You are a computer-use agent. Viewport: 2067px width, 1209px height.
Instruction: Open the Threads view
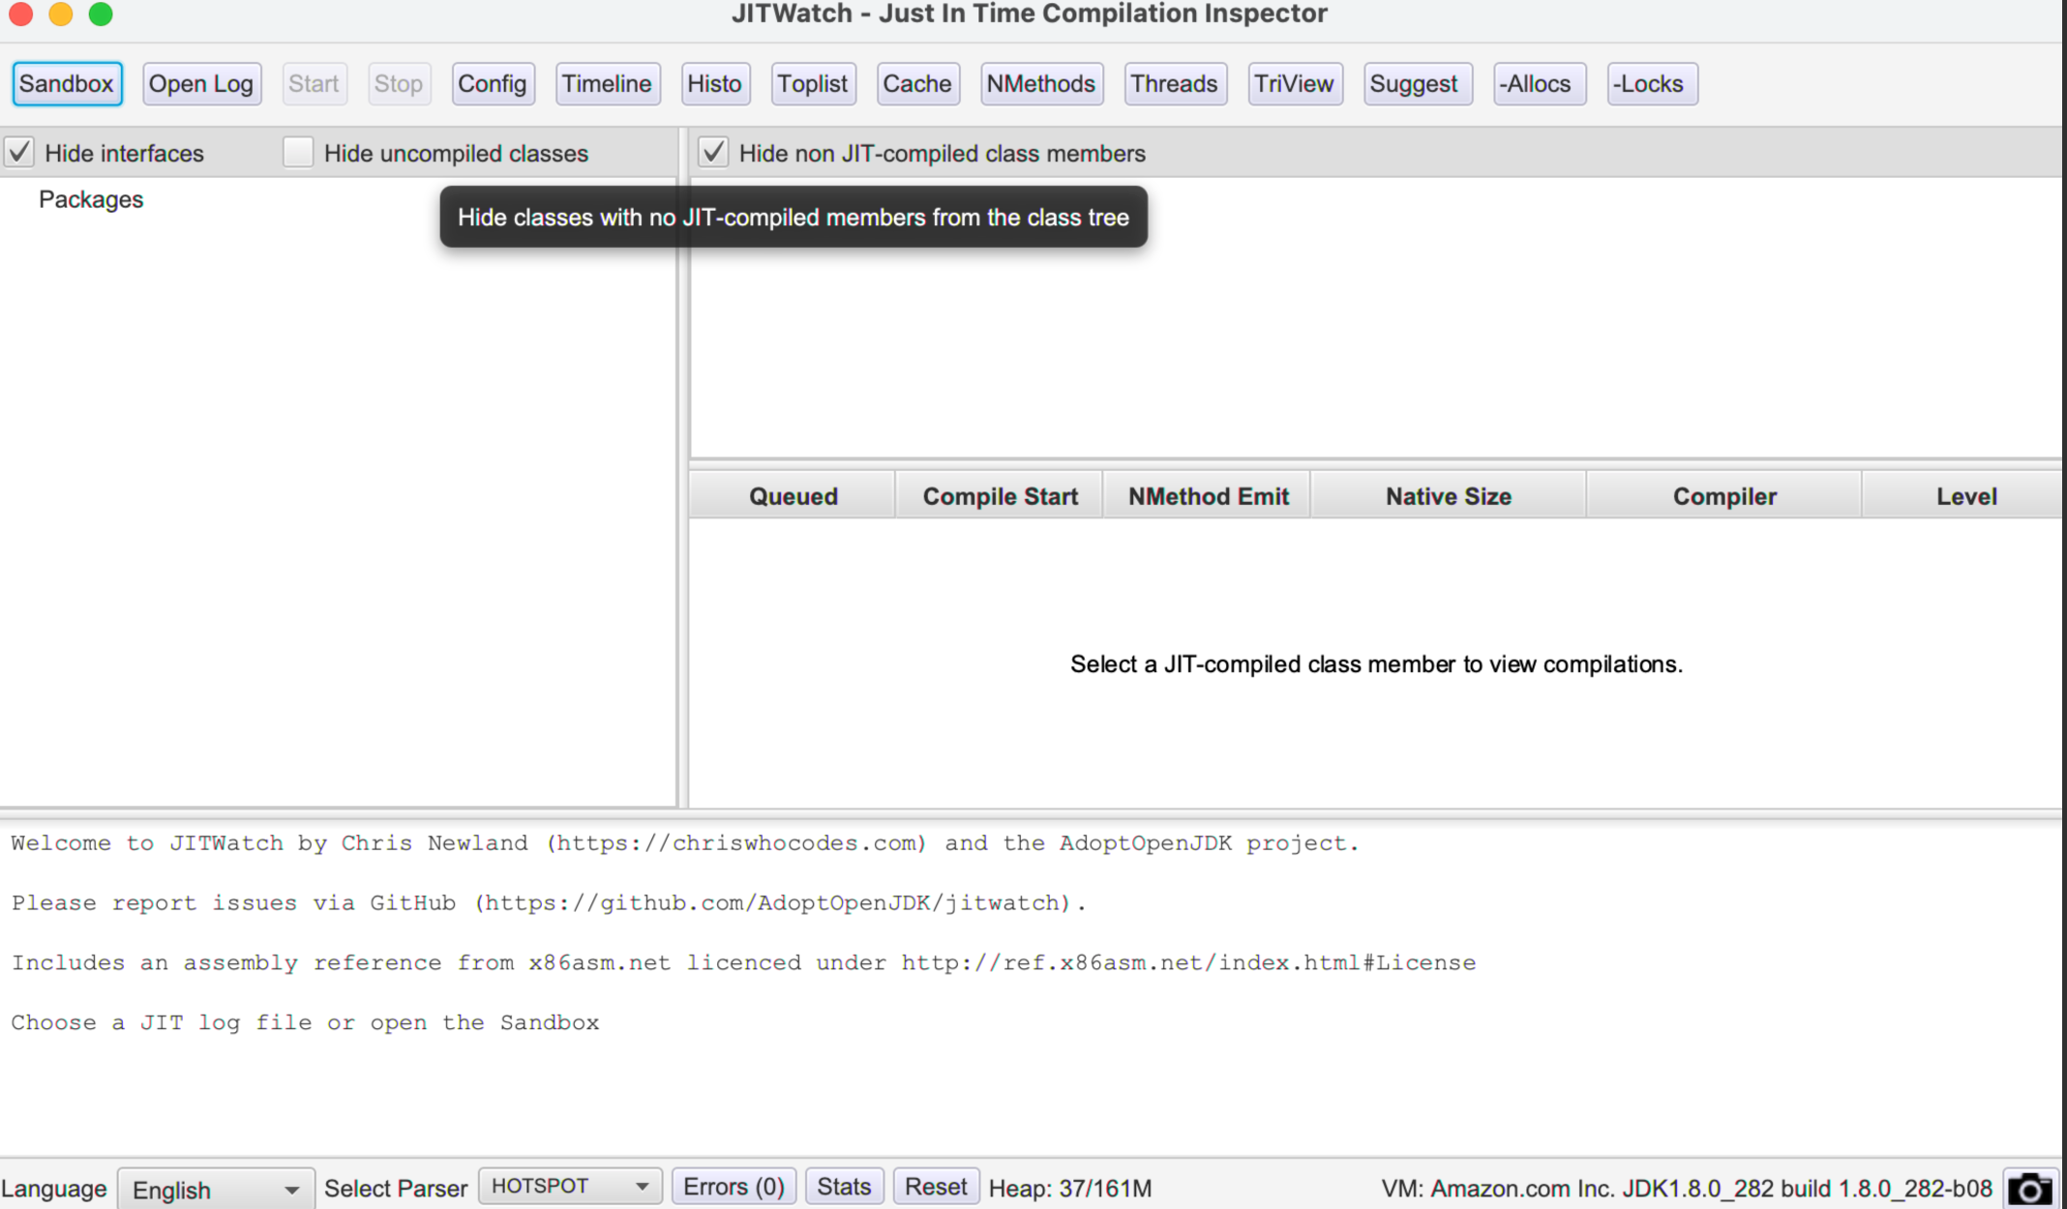(x=1175, y=84)
